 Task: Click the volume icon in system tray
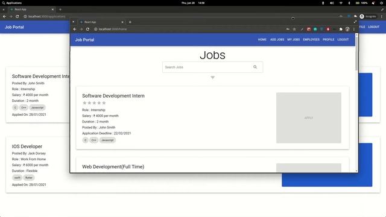pos(332,3)
